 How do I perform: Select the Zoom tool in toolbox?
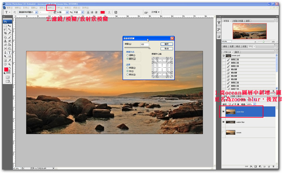coord(9,64)
